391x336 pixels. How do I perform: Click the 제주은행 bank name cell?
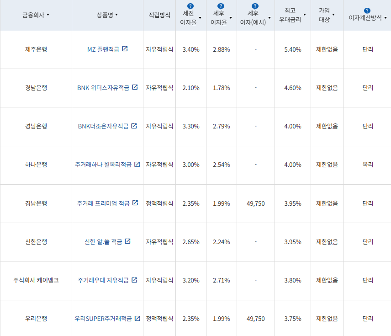pos(36,49)
